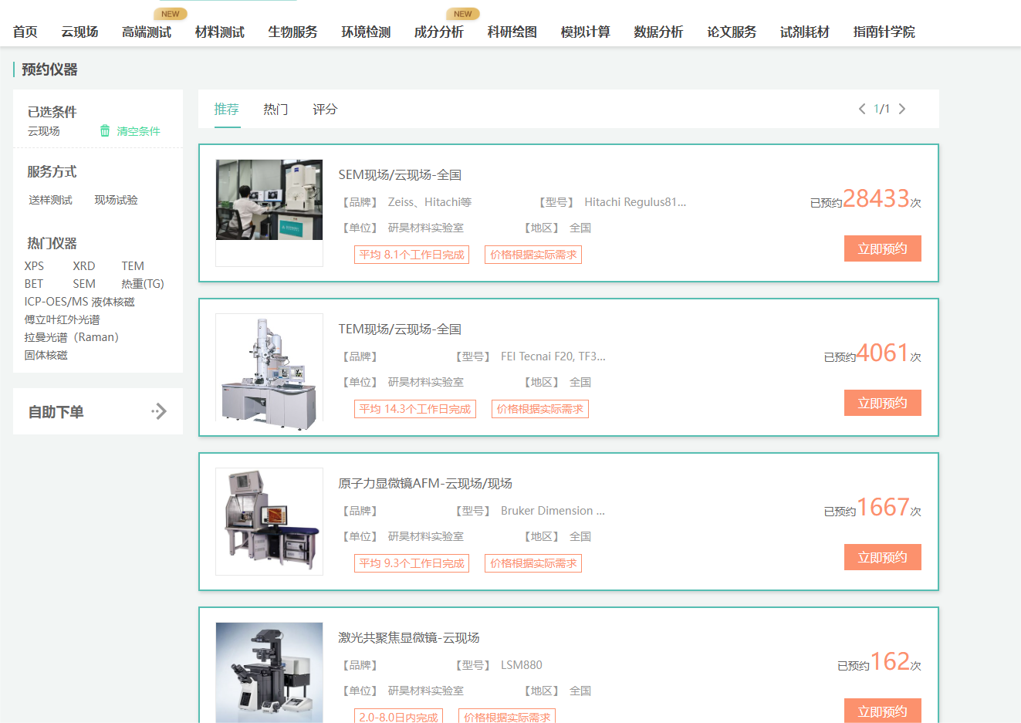This screenshot has width=1021, height=723.
Task: Select 固体核磁 in hot instruments list
Action: click(x=45, y=354)
